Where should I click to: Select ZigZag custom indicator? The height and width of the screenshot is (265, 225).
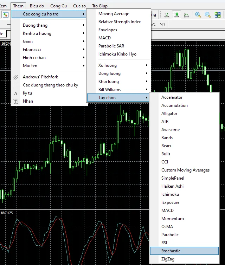pos(184,259)
